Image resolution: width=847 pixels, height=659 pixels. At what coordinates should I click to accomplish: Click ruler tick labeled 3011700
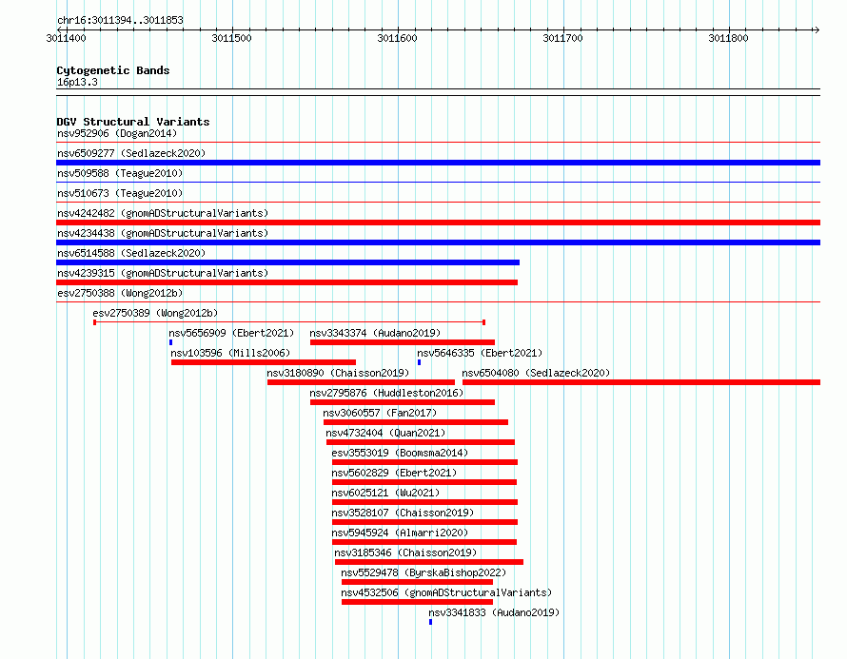[562, 38]
